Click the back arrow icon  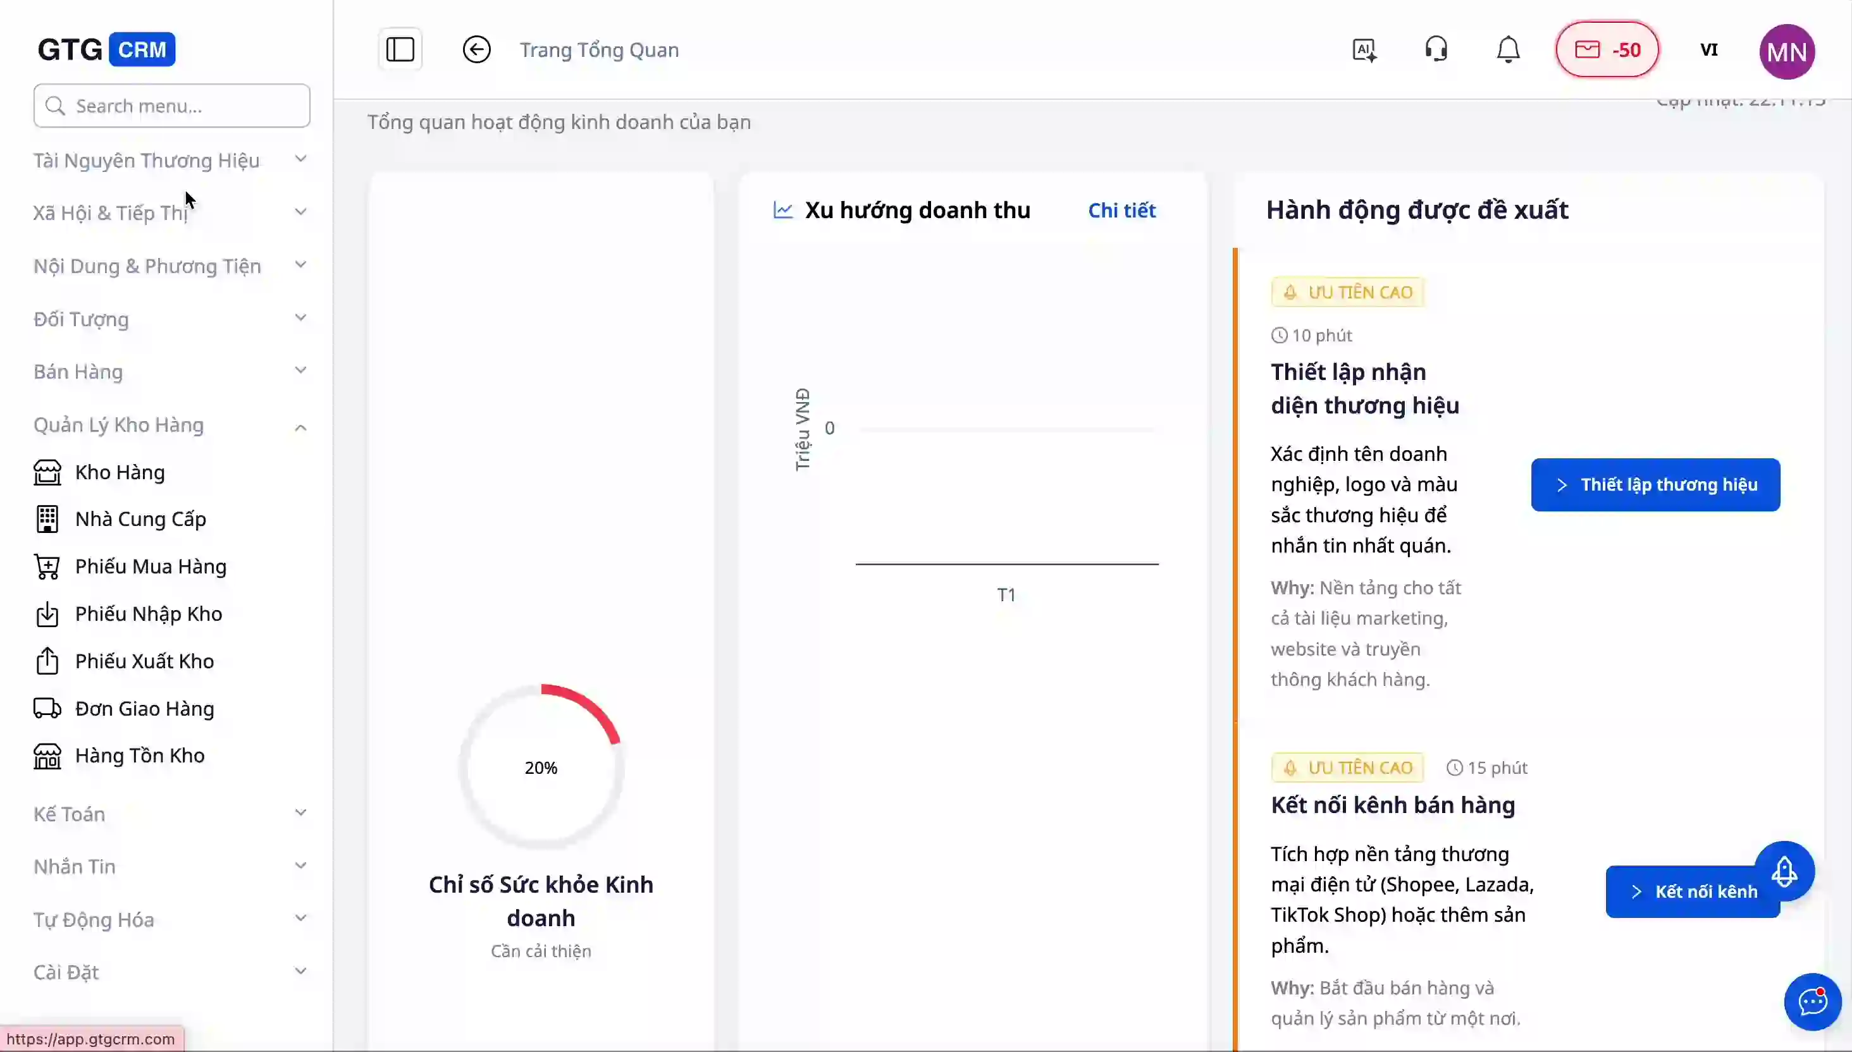476,50
